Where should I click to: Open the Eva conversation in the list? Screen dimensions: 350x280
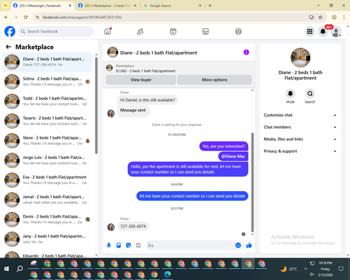point(47,180)
